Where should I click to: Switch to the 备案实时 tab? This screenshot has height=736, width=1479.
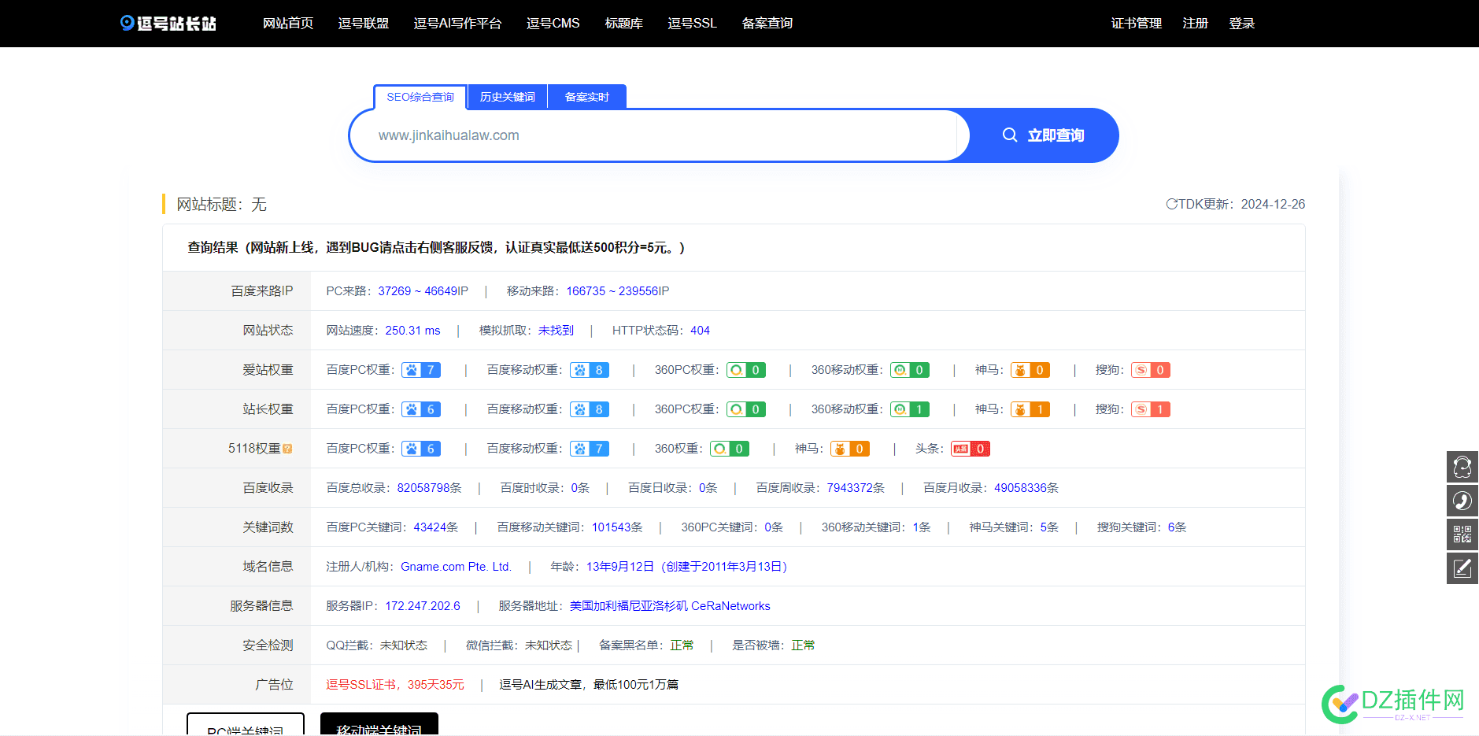click(587, 97)
